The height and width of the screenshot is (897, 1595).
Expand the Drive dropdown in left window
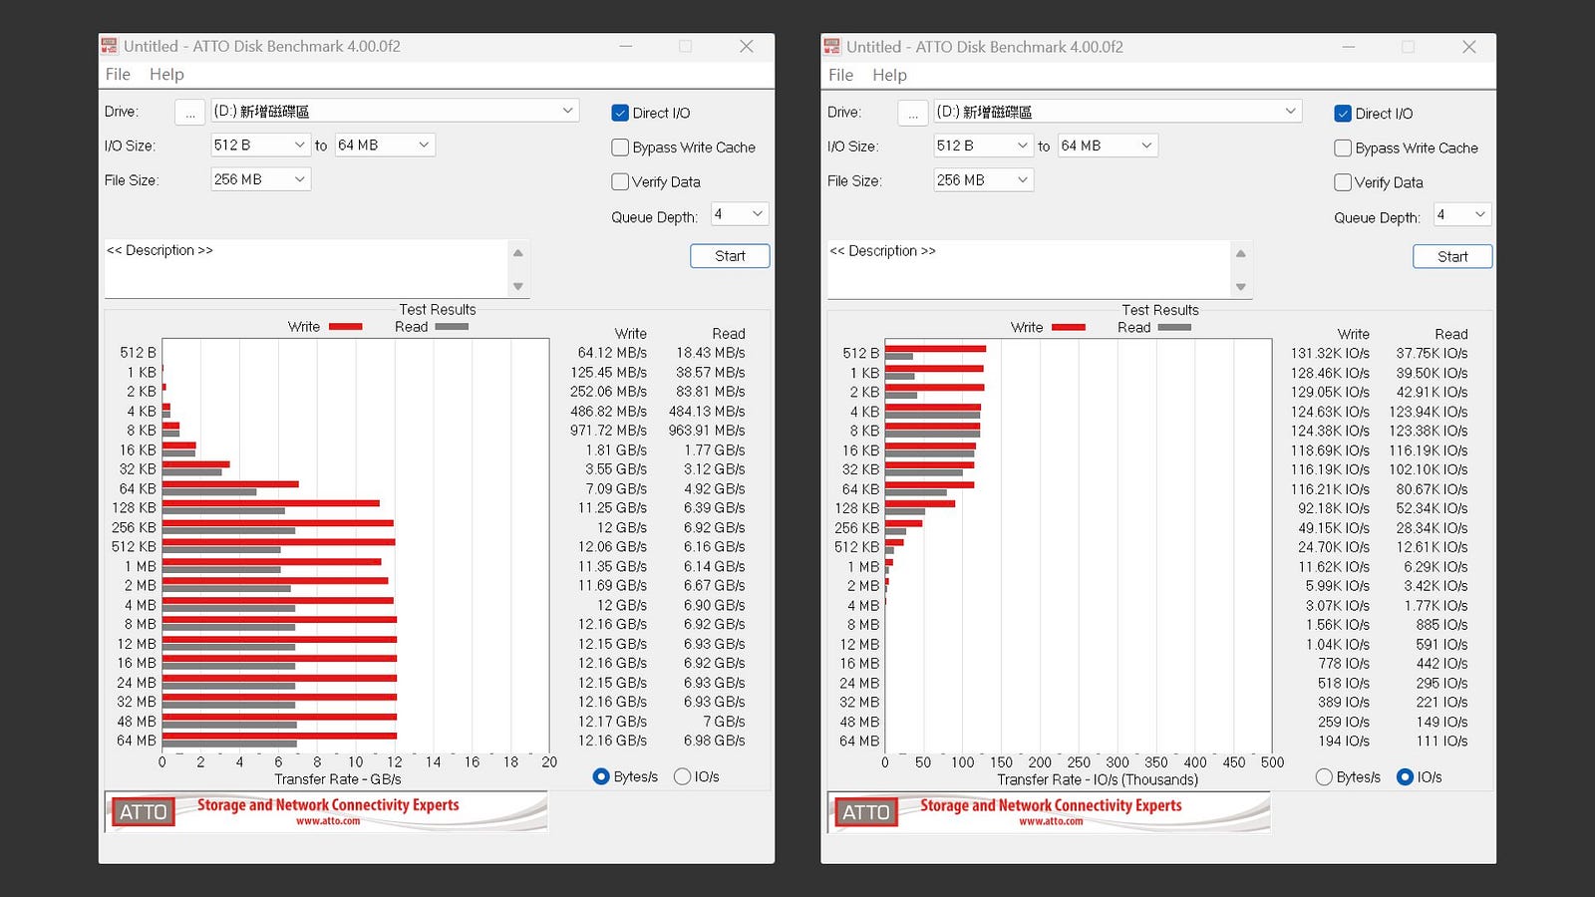(x=395, y=111)
